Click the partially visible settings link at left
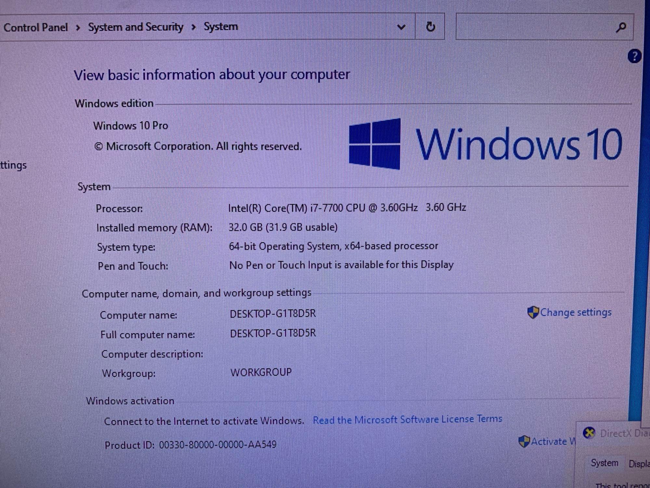The image size is (650, 488). click(13, 165)
